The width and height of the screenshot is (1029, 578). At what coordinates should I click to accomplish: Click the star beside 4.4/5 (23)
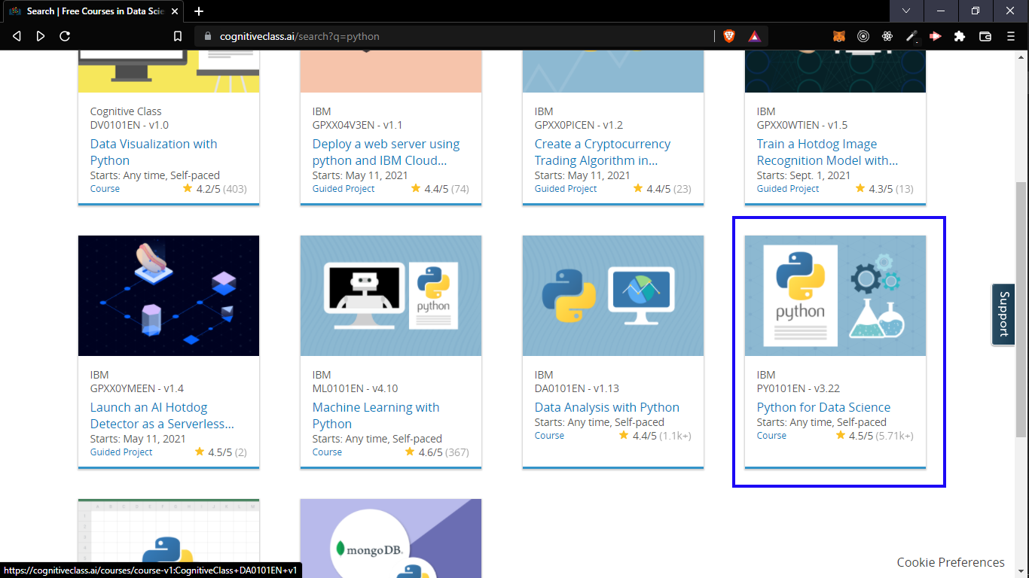(638, 188)
